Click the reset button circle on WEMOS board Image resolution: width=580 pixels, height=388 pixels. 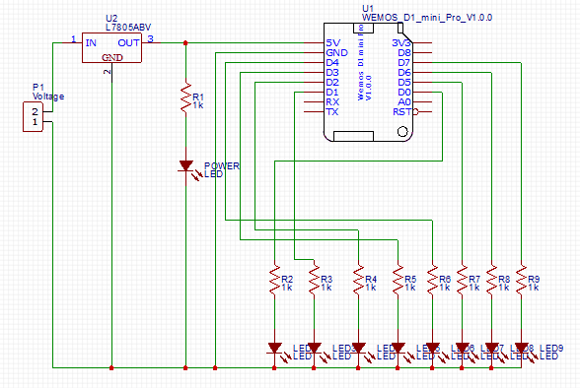tap(402, 131)
